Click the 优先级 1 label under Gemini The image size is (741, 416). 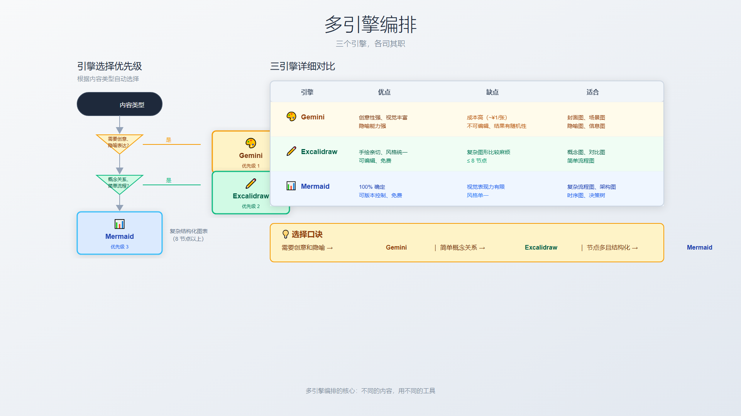click(251, 166)
